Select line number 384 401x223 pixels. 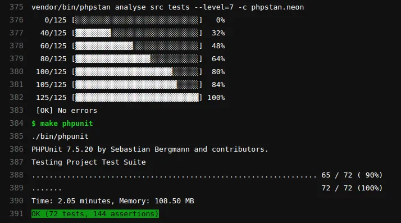coord(16,123)
